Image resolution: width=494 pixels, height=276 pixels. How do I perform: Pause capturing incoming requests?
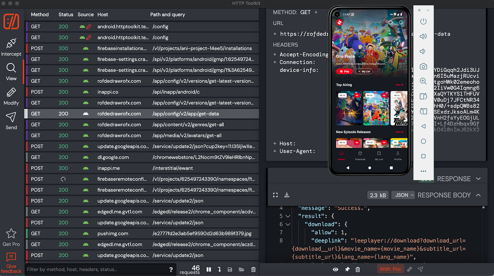click(x=208, y=269)
